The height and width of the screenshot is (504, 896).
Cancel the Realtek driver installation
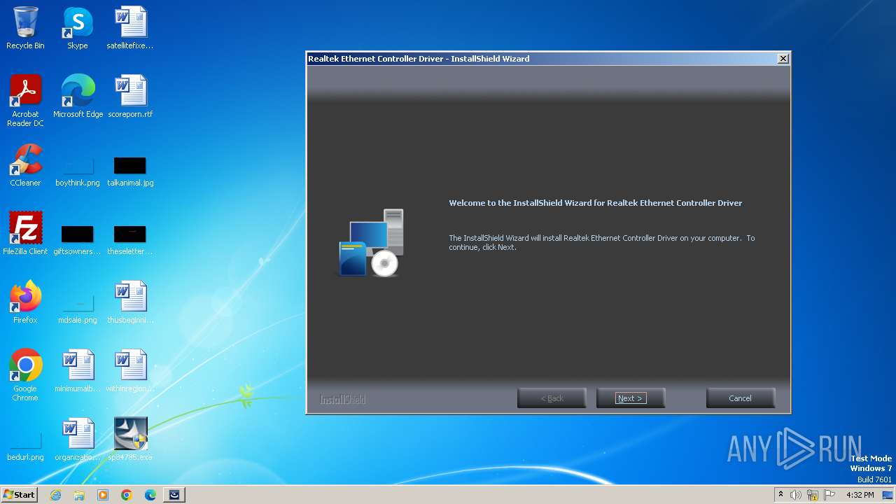[x=740, y=398]
